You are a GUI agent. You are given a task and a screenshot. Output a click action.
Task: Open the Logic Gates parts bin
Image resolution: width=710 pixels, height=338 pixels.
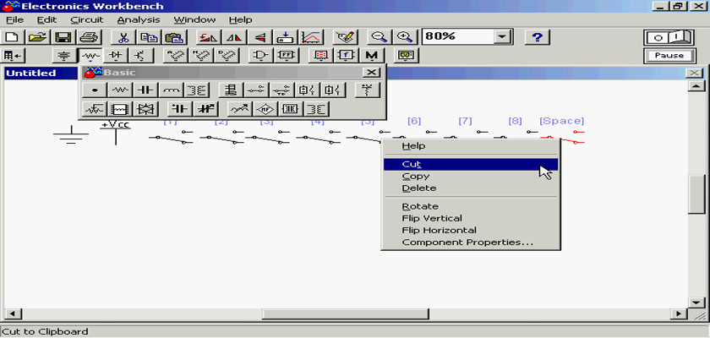pyautogui.click(x=260, y=56)
